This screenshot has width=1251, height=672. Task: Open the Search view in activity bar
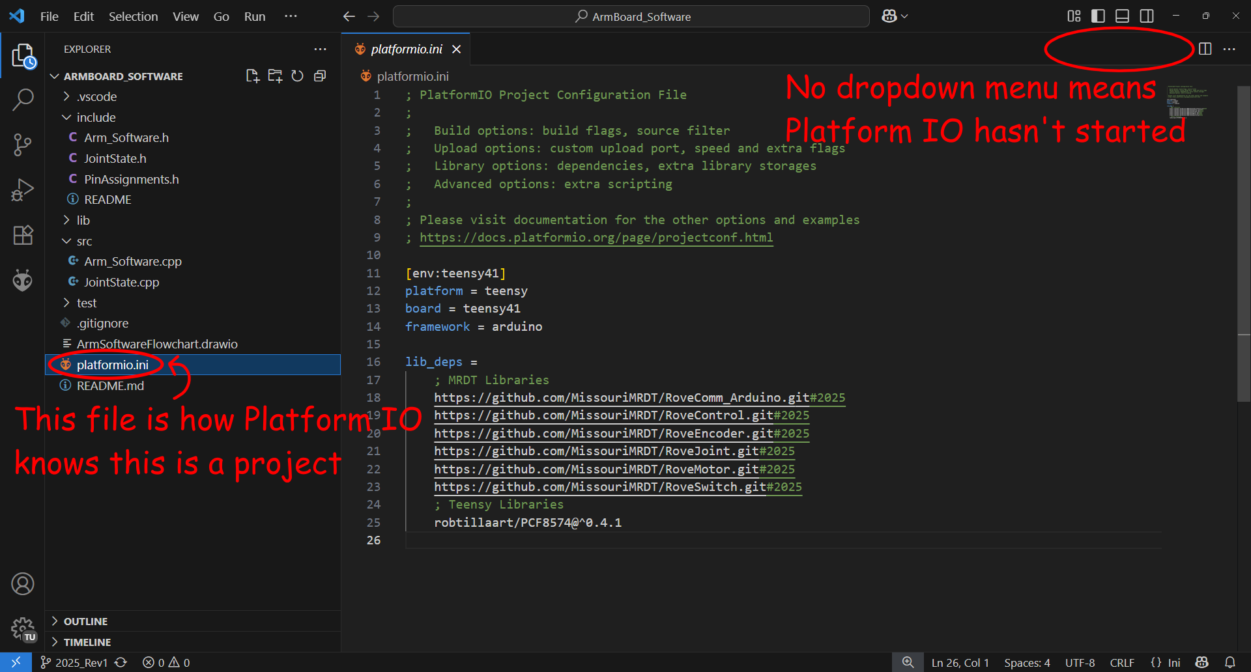click(22, 100)
